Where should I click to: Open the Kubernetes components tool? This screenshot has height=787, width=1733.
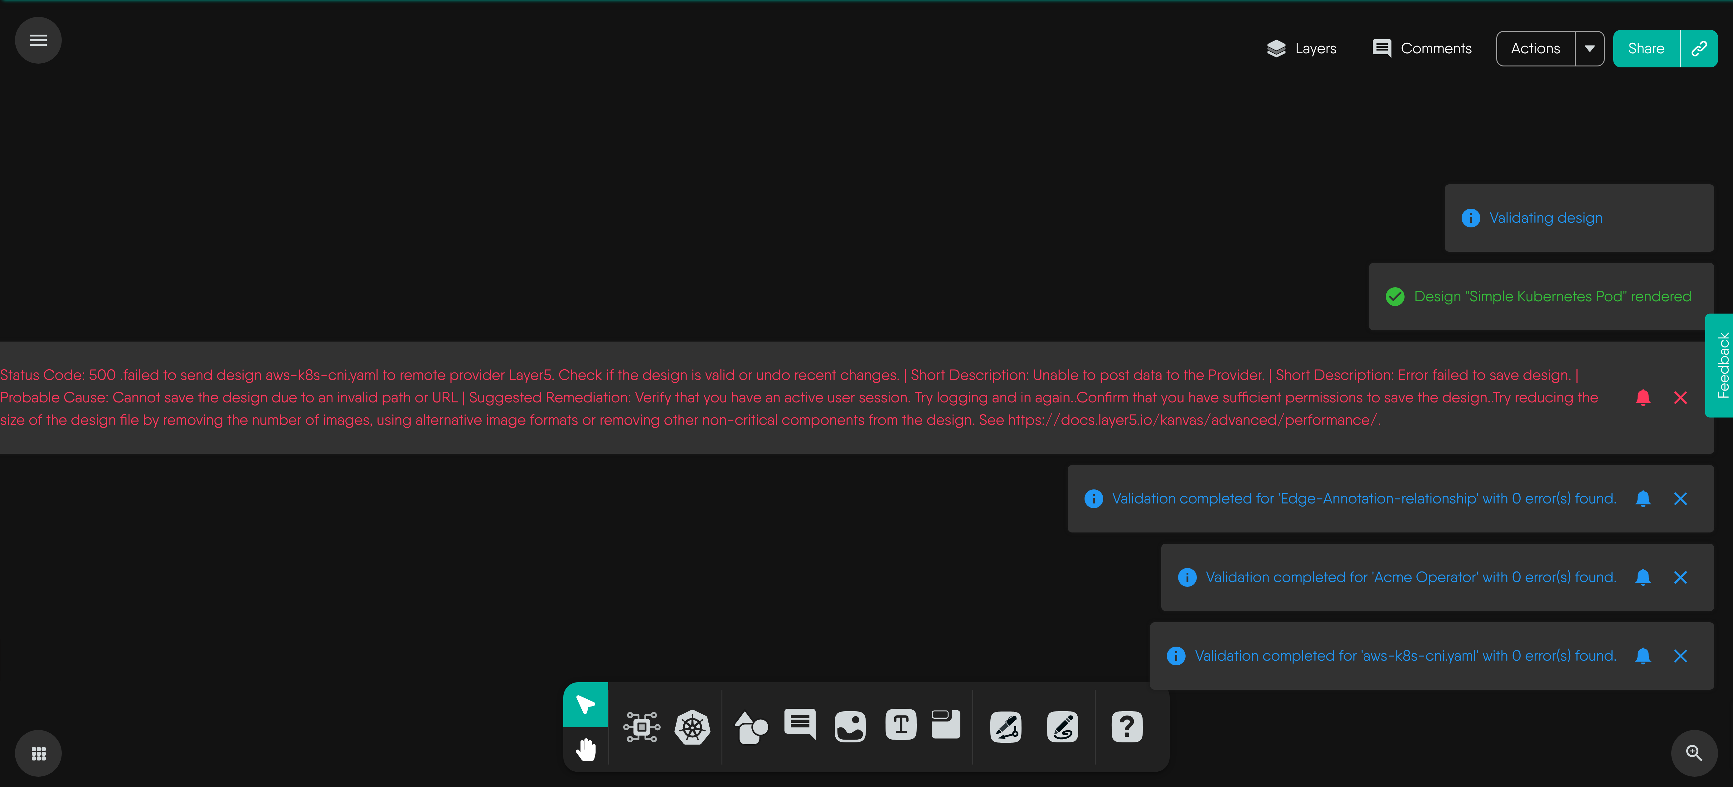pos(692,727)
